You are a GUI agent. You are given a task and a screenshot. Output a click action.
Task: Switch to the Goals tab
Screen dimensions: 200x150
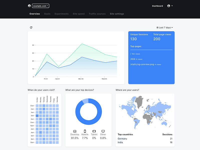coord(47,14)
